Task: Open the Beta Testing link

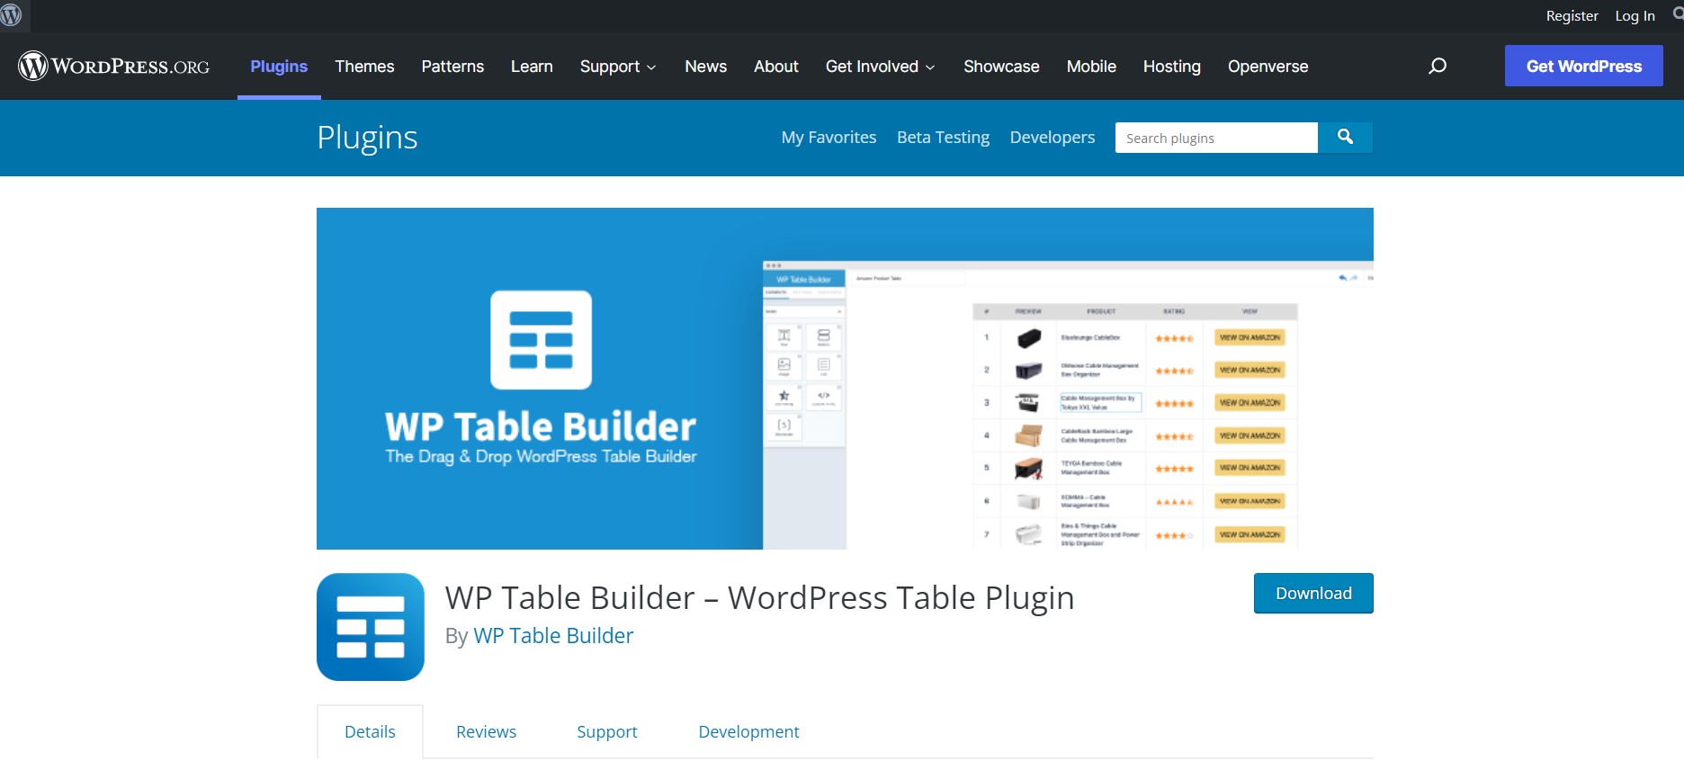Action: [x=943, y=138]
